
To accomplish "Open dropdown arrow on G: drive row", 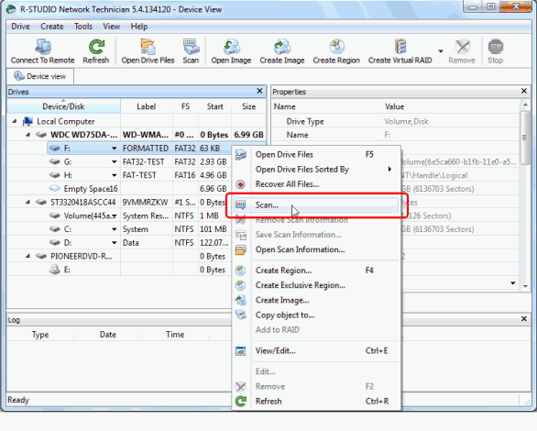I will coord(114,161).
